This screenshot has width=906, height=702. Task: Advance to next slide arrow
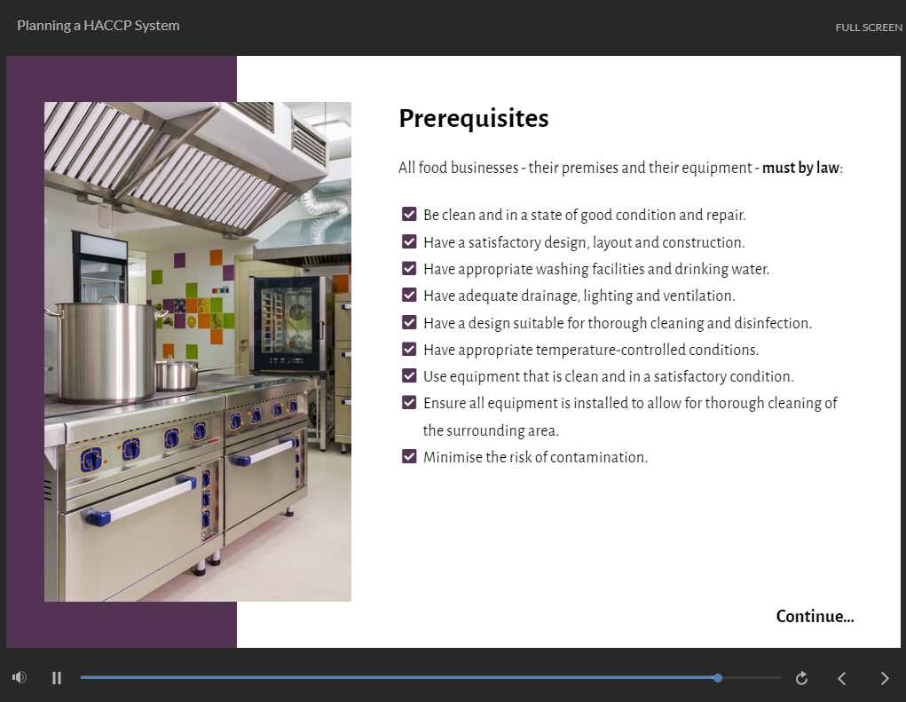point(884,678)
